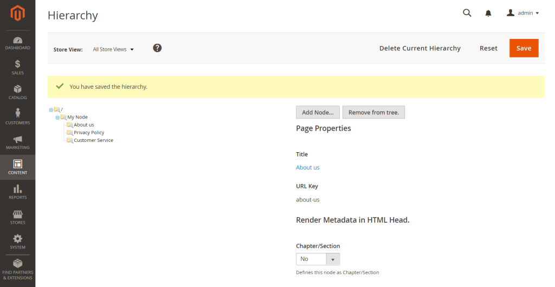Open the notifications bell
This screenshot has width=555, height=287.
[488, 13]
